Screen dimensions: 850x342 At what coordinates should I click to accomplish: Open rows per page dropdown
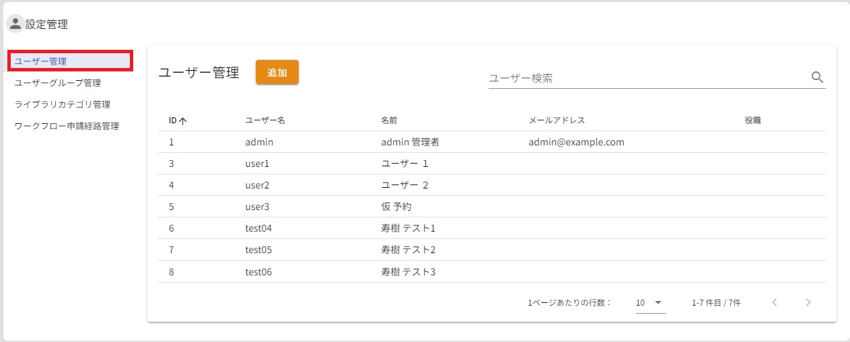tap(650, 303)
